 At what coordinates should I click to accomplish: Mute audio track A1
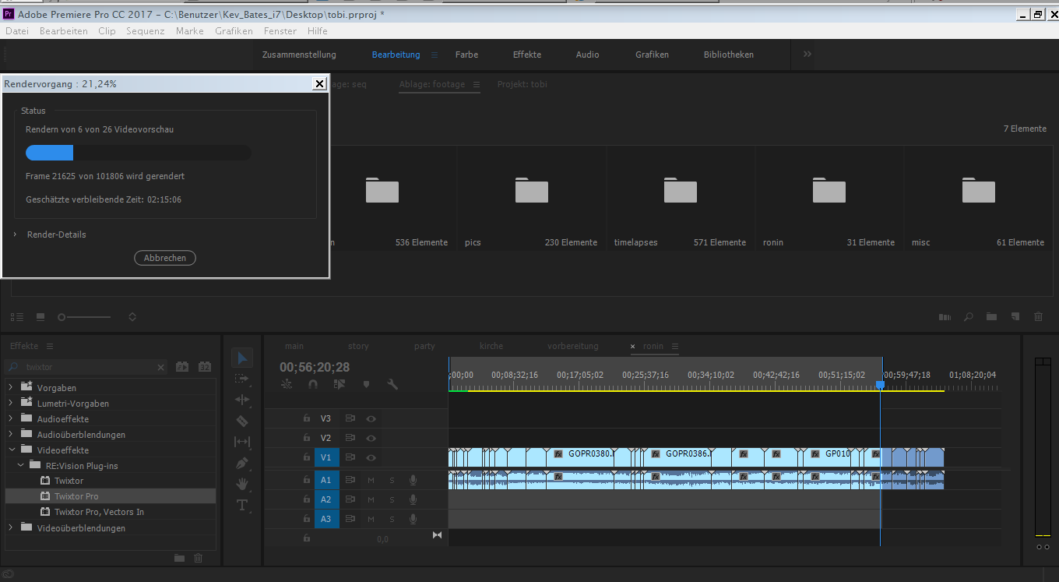tap(371, 480)
